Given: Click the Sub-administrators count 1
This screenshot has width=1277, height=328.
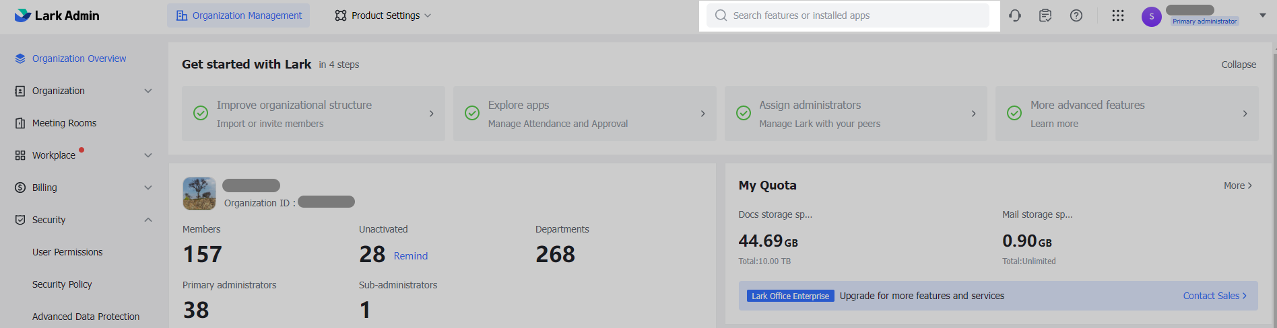Looking at the screenshot, I should click(x=364, y=310).
